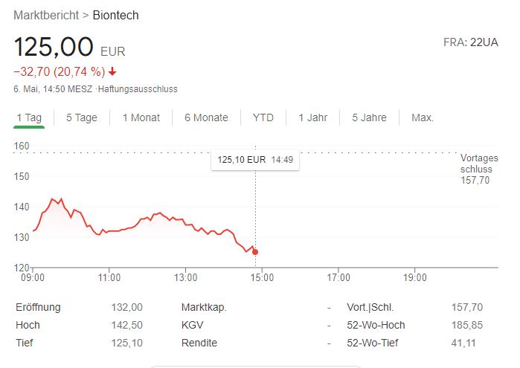Open the Marktbericht breadcrumb link
This screenshot has width=520, height=368.
46,16
